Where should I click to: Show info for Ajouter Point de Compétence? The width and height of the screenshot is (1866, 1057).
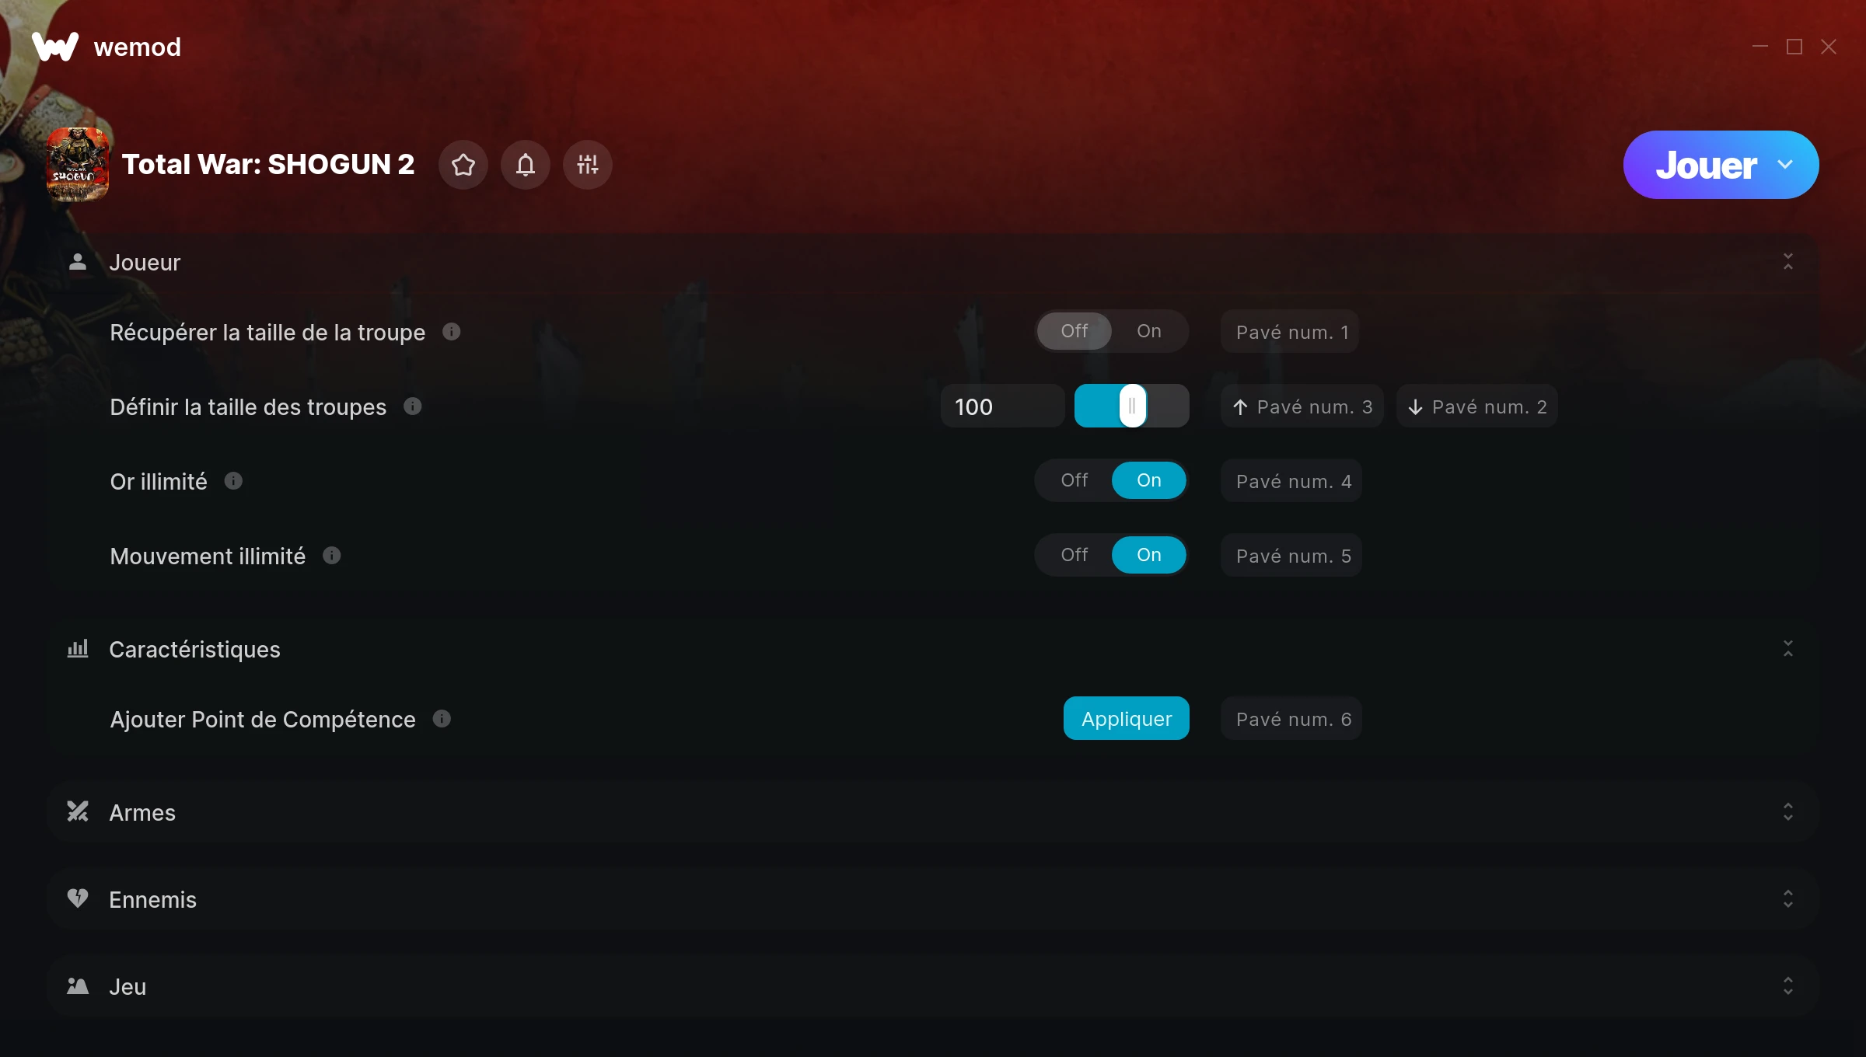click(x=442, y=719)
